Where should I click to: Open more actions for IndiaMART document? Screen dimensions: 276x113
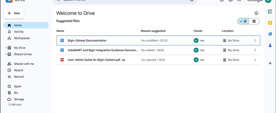tap(255, 50)
